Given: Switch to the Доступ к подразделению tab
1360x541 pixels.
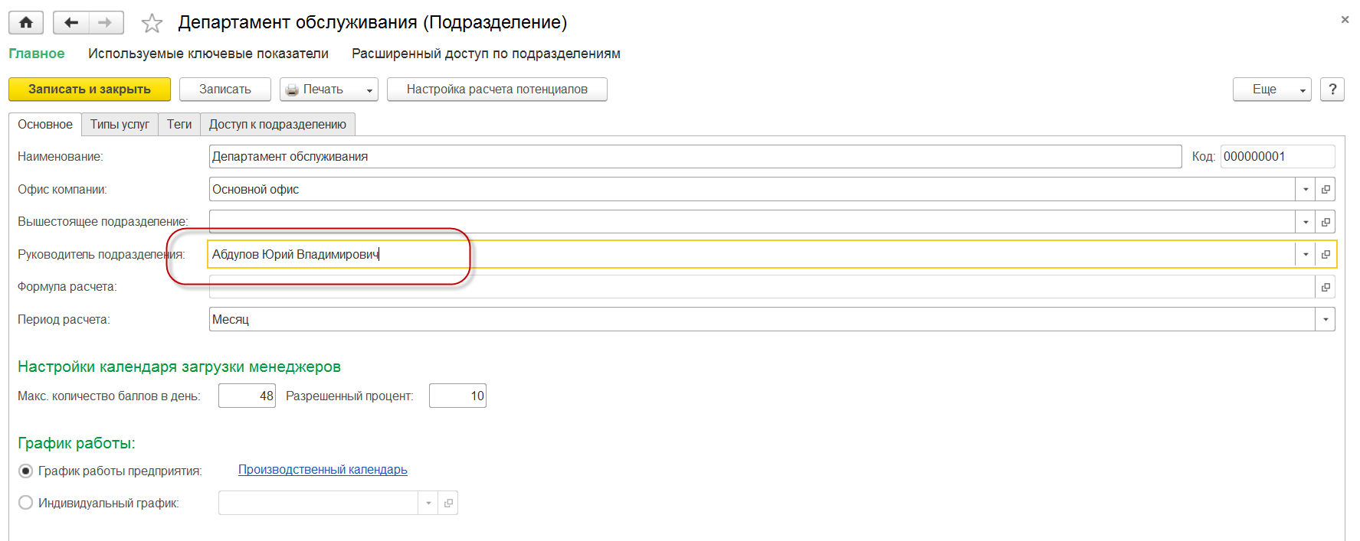Looking at the screenshot, I should point(277,124).
